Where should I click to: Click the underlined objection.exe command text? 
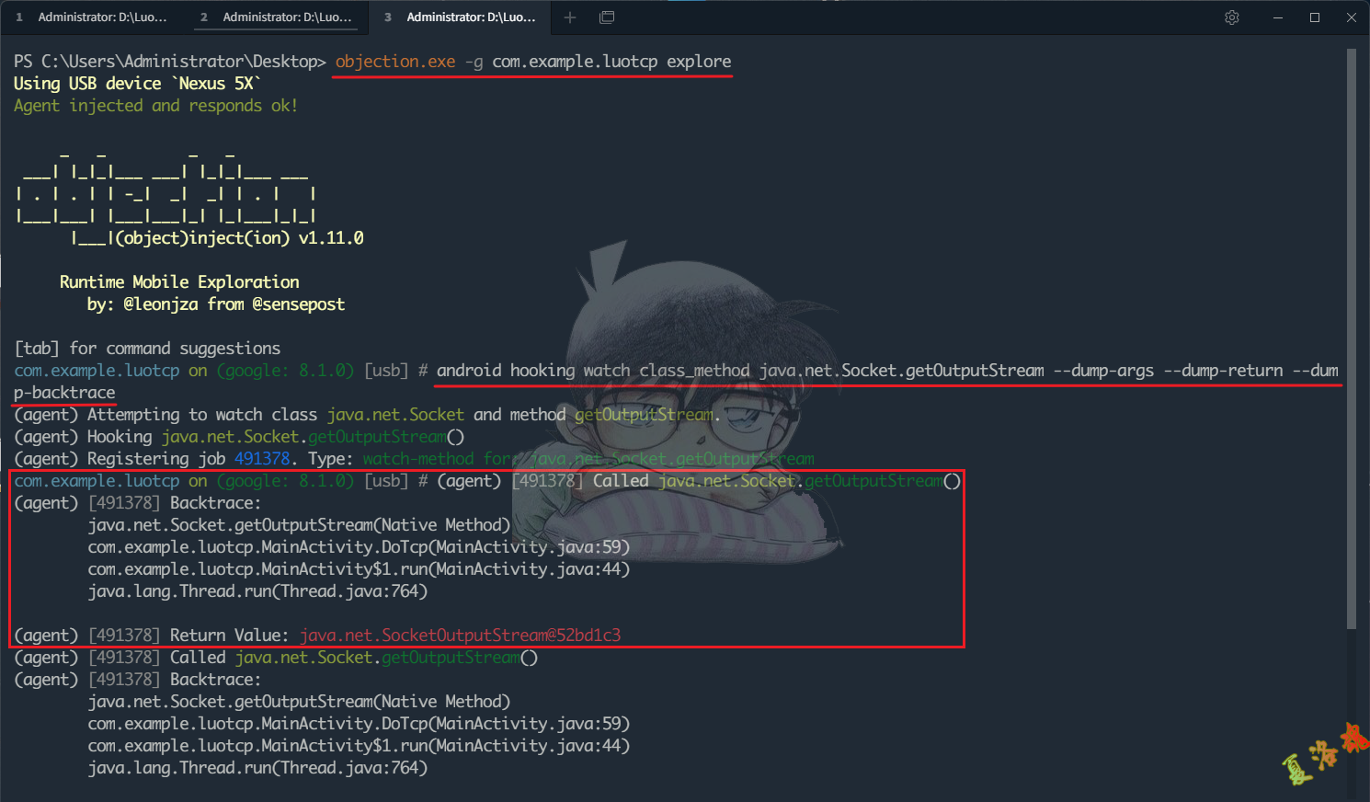pyautogui.click(x=394, y=61)
